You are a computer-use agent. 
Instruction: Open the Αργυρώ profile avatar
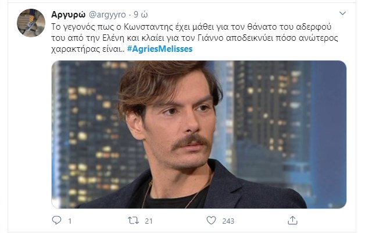tap(31, 23)
